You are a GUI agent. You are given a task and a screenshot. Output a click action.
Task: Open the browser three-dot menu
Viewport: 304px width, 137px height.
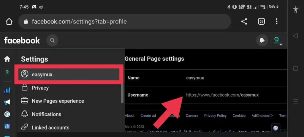pos(276,21)
